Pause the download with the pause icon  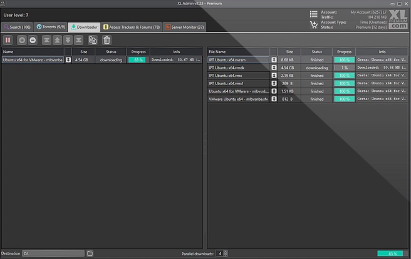8,39
